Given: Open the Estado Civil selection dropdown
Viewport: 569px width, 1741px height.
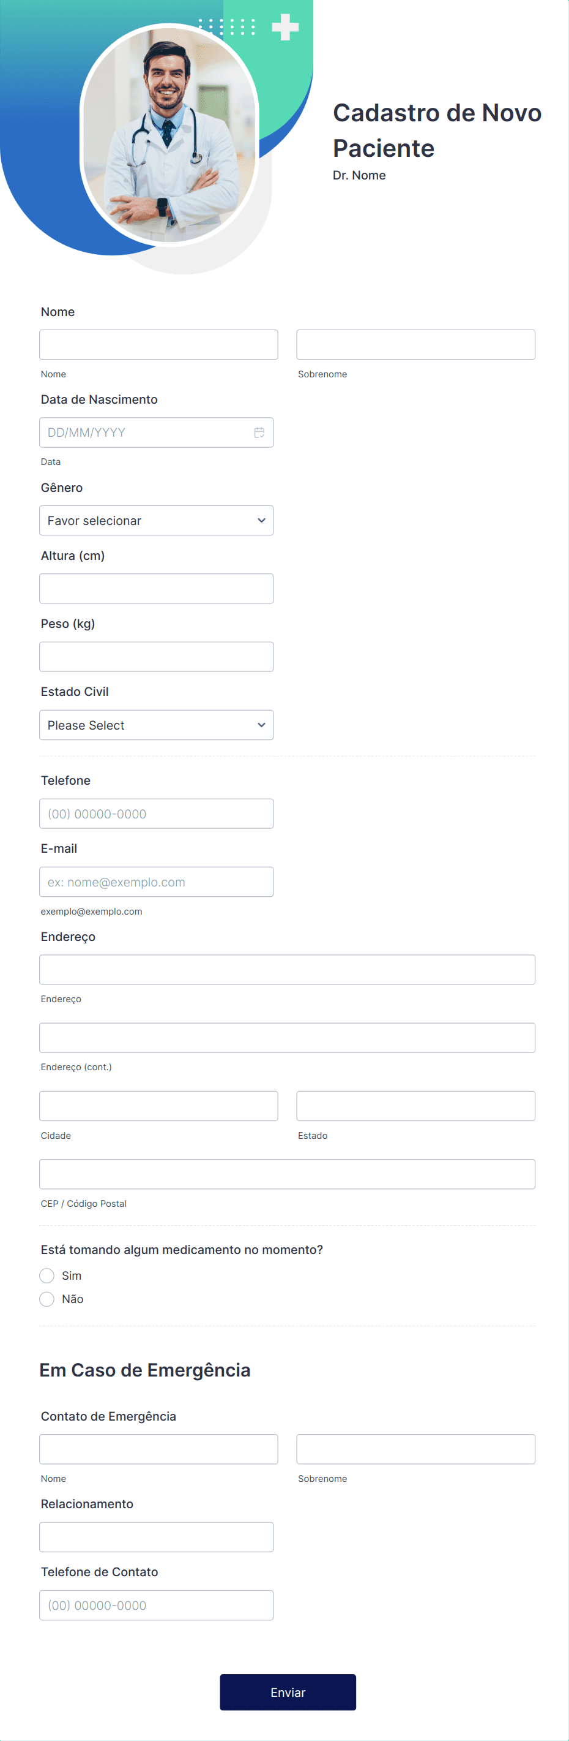Looking at the screenshot, I should pos(155,725).
